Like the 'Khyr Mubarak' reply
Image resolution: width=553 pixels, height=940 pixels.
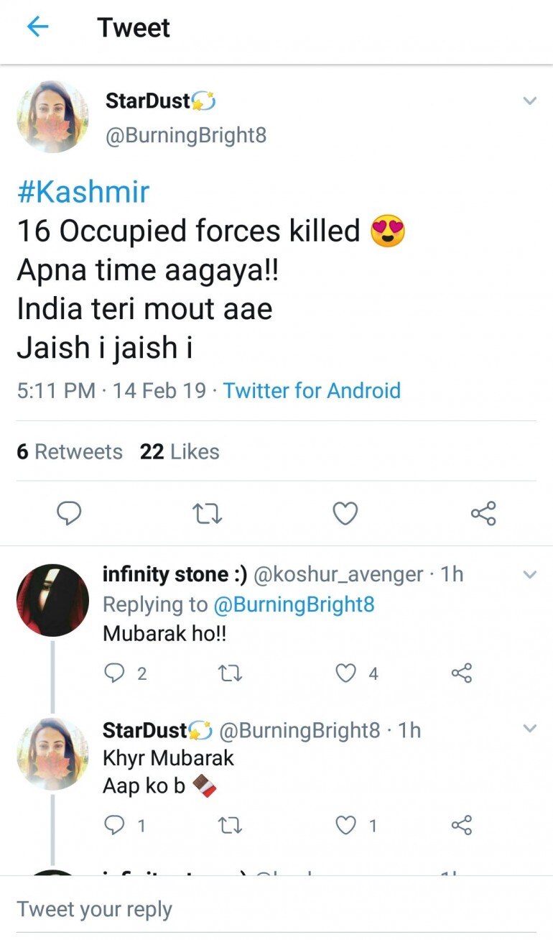pyautogui.click(x=346, y=825)
